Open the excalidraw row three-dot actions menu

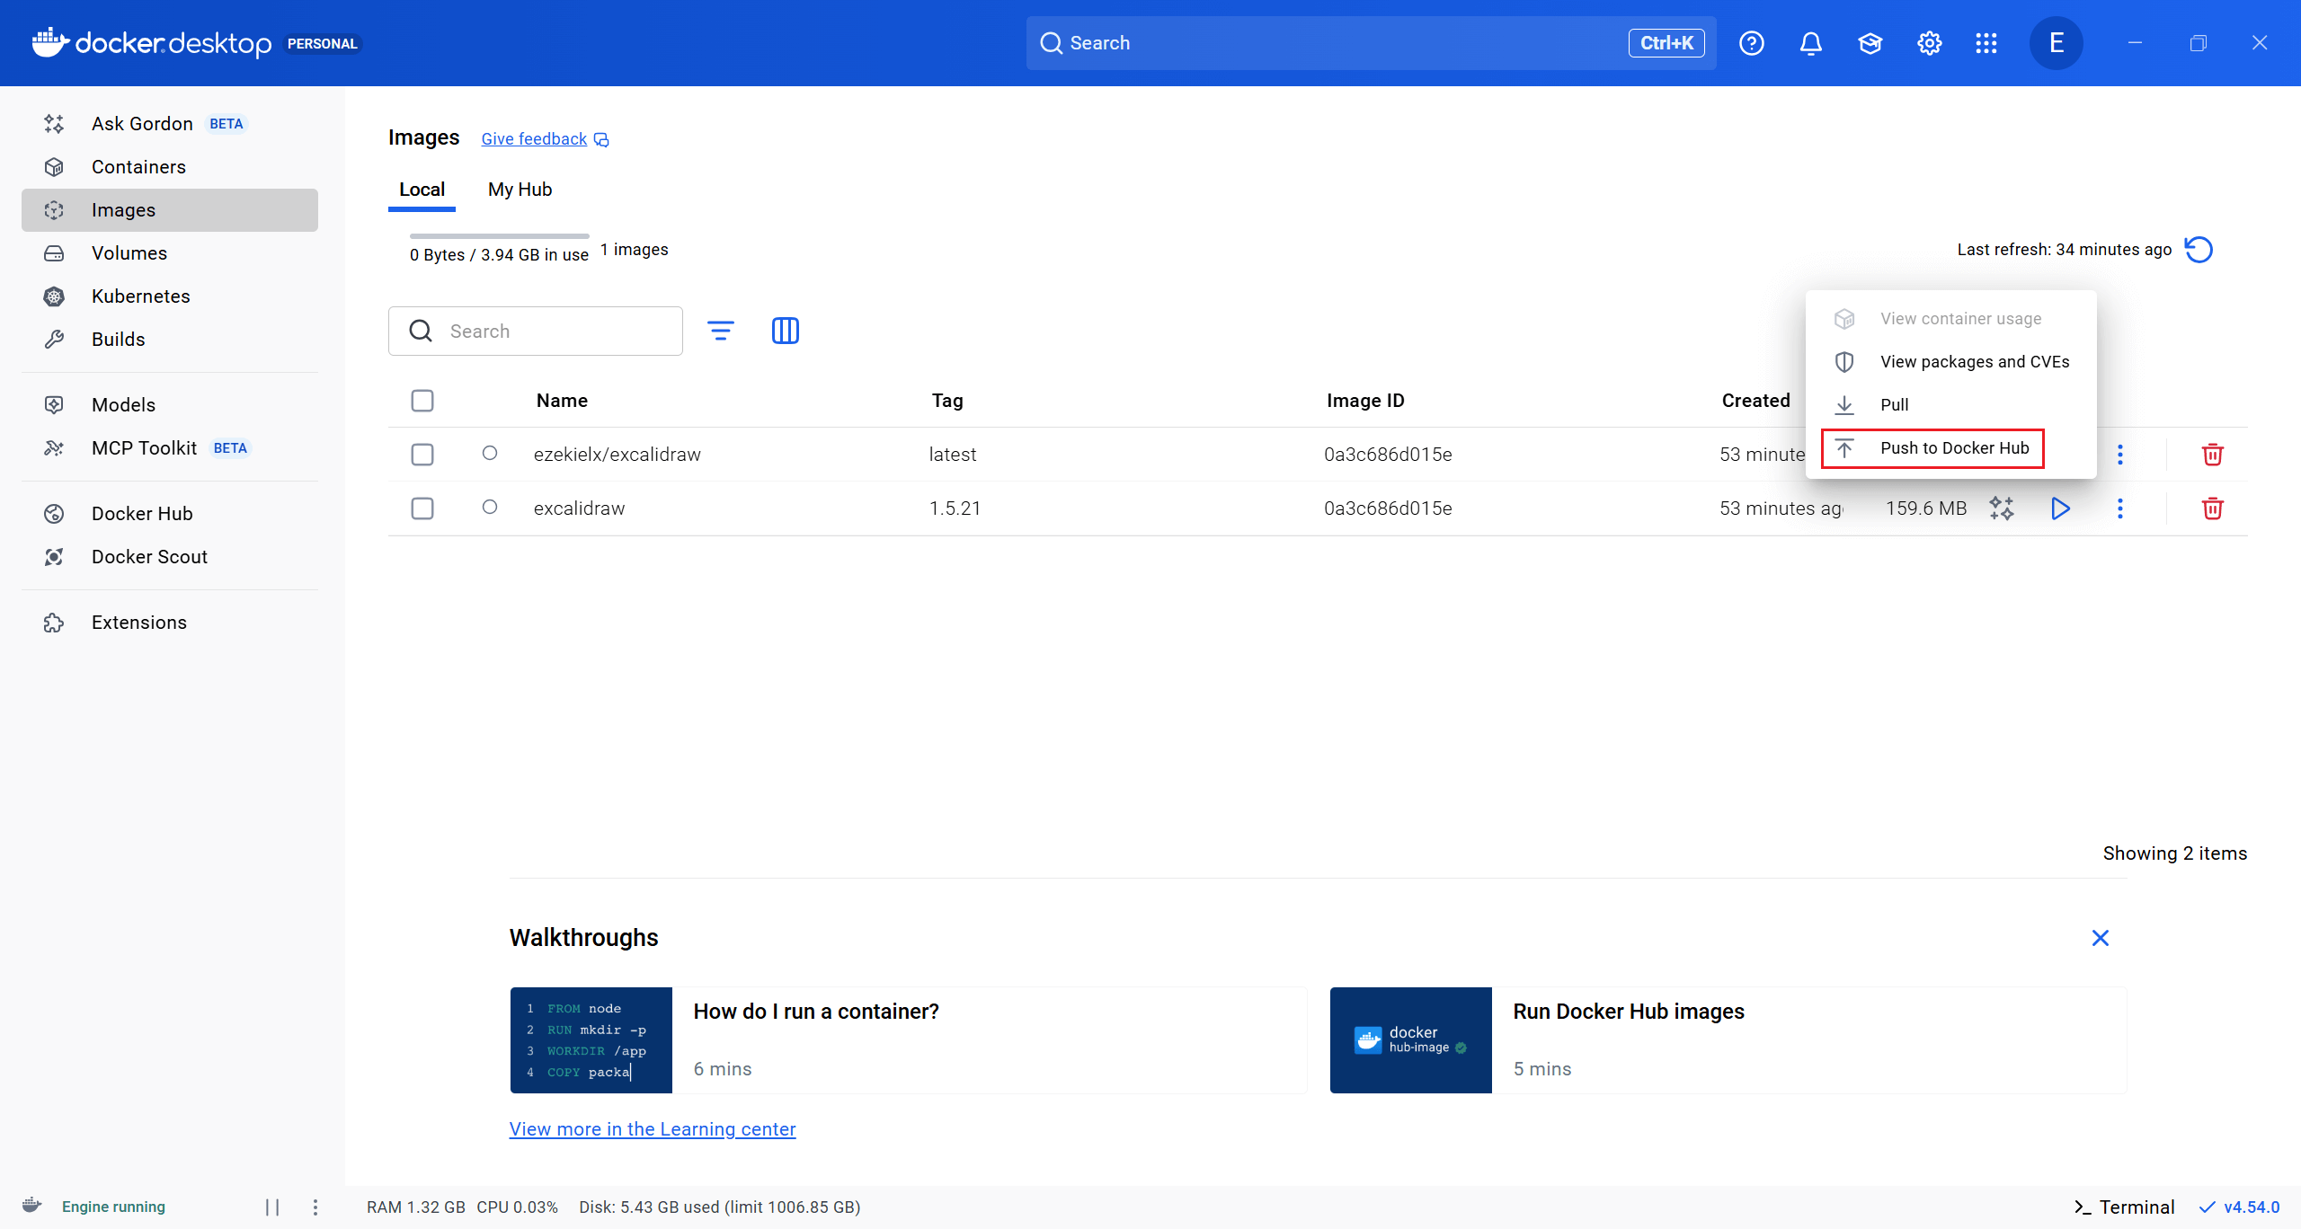2119,508
